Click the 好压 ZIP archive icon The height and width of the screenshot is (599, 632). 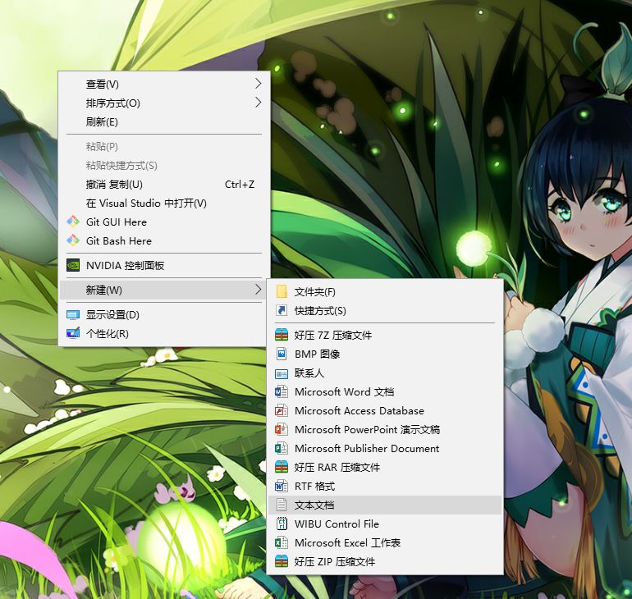(282, 561)
